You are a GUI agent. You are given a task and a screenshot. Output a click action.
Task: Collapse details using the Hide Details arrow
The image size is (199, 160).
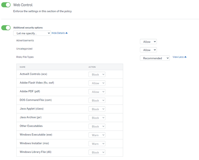[66, 33]
